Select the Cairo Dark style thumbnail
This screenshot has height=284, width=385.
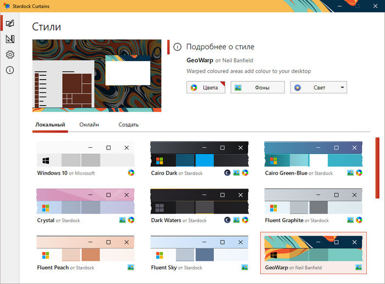199,154
